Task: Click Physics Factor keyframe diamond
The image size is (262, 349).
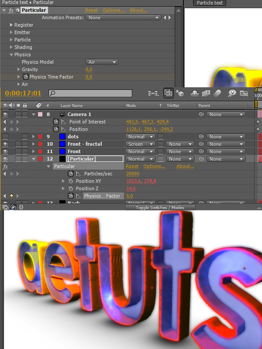Action: point(12,196)
